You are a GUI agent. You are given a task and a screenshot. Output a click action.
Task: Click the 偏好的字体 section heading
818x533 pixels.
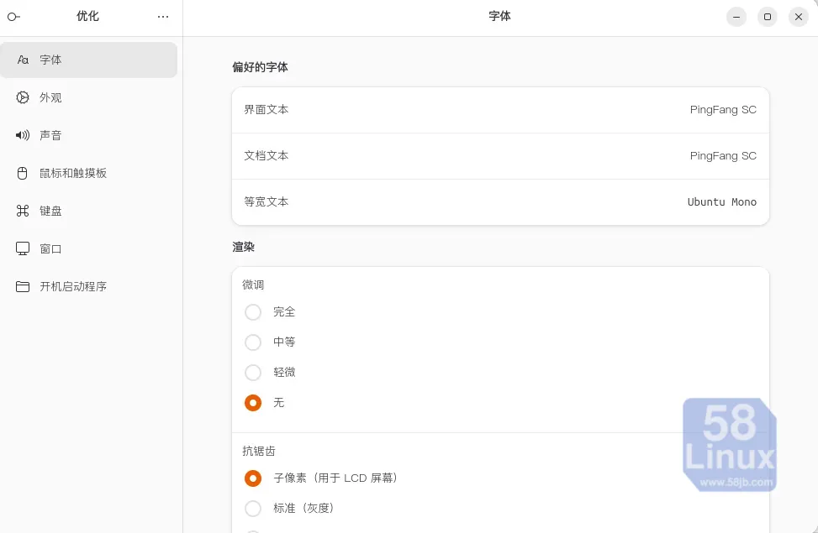260,67
